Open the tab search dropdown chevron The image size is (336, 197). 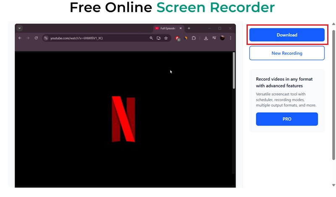pos(20,28)
